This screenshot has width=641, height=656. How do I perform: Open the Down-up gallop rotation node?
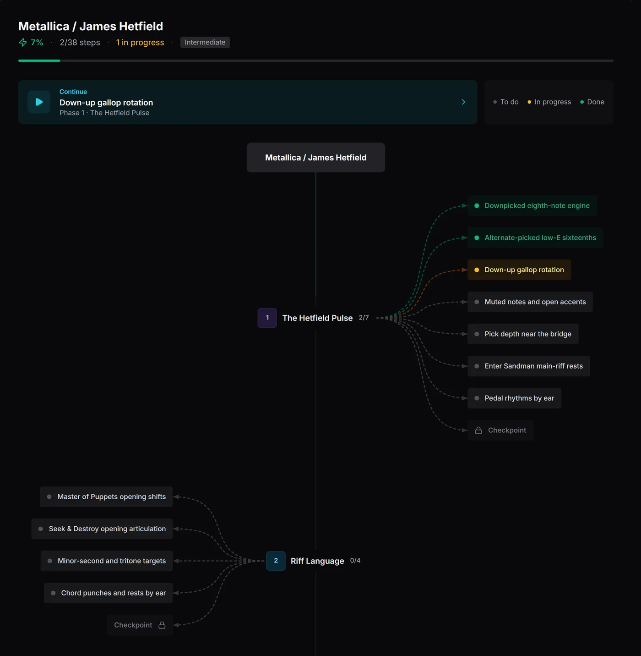click(519, 270)
